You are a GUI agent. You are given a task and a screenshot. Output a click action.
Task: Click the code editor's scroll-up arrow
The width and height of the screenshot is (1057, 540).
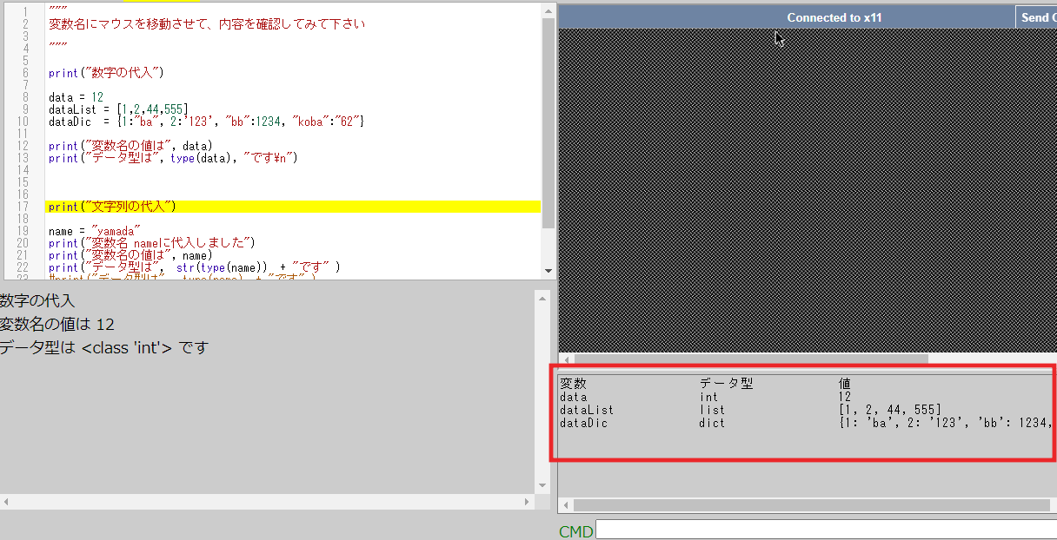548,10
